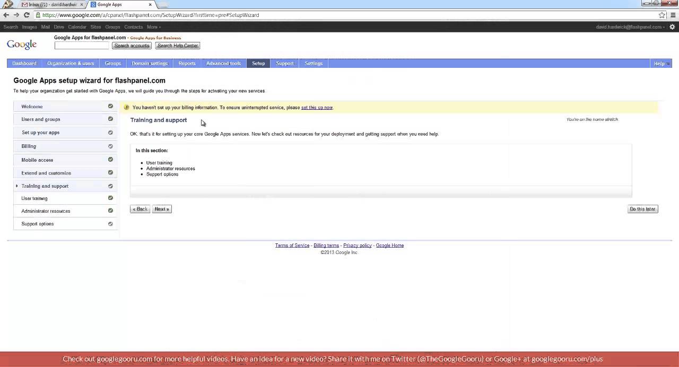Open the Groups tab in the control panel
Image resolution: width=679 pixels, height=367 pixels.
pos(113,63)
